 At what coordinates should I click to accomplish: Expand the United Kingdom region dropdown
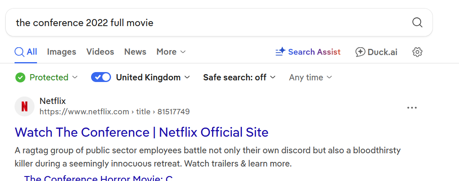pos(153,77)
